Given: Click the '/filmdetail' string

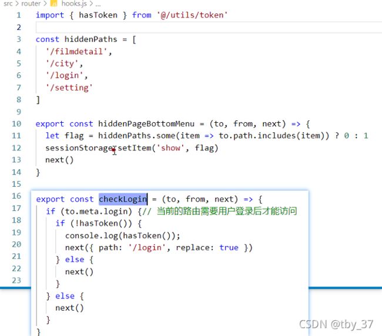Looking at the screenshot, I should click(76, 52).
